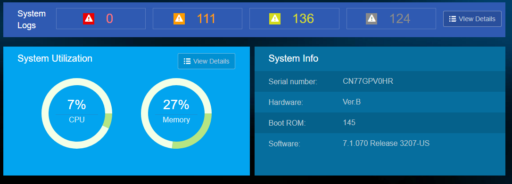Click the gray 124 log count
Viewport: 512px width, 184px height.
pyautogui.click(x=400, y=19)
